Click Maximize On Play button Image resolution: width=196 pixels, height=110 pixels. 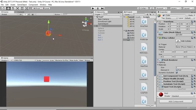[x=62, y=61]
